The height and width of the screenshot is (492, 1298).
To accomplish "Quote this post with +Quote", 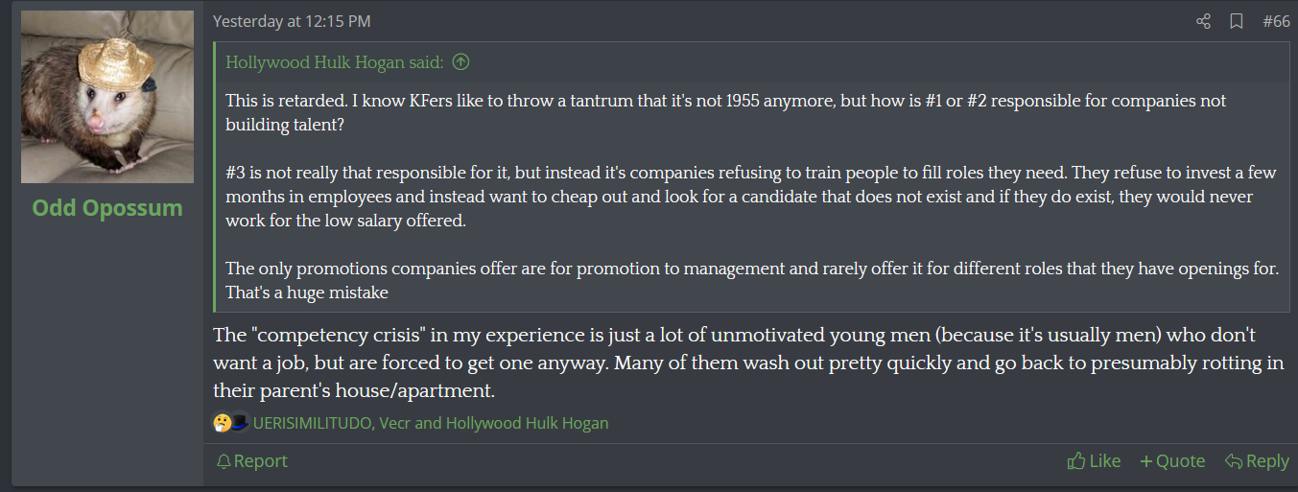I will 1172,461.
